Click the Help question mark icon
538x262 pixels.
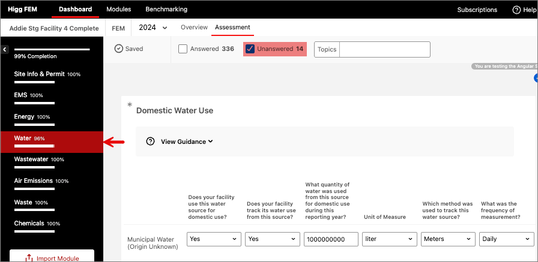[x=516, y=10]
